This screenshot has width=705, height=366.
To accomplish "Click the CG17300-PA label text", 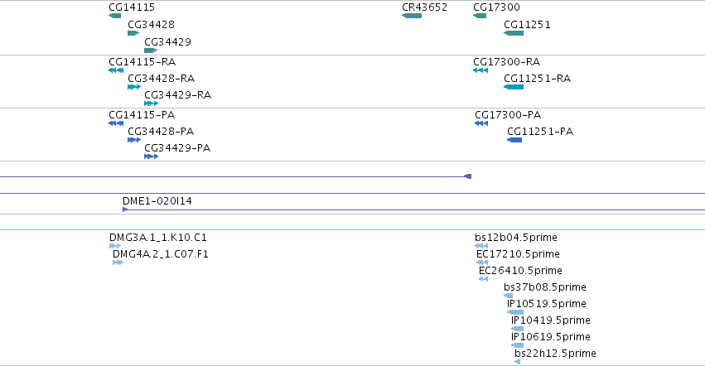I will tap(508, 114).
